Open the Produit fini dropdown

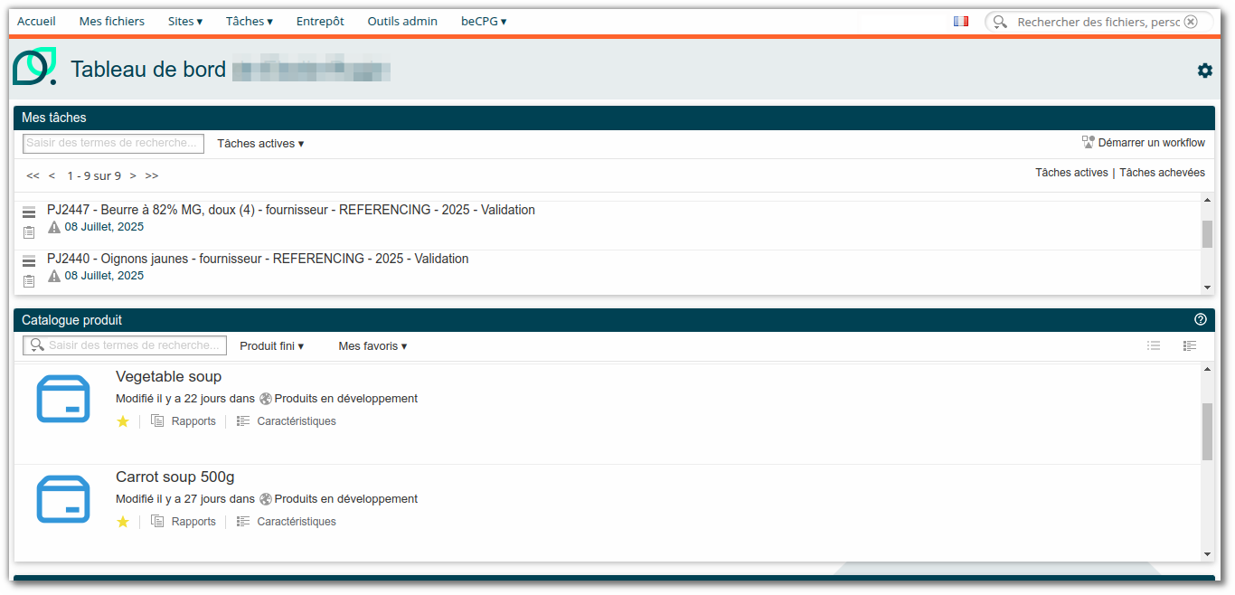point(270,345)
